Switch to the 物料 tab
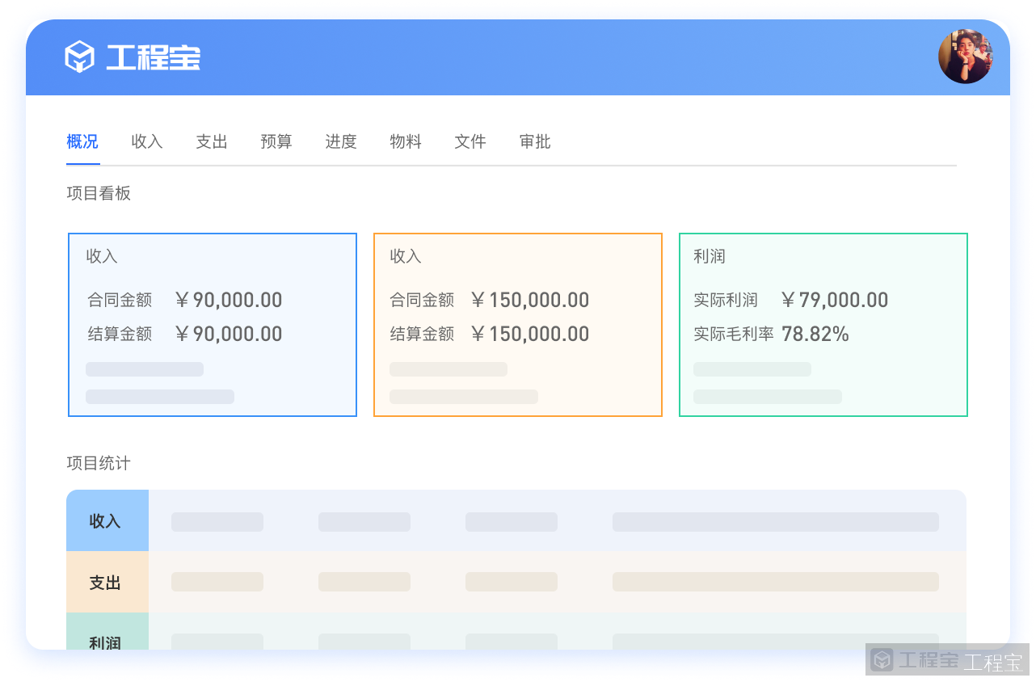 [x=406, y=142]
